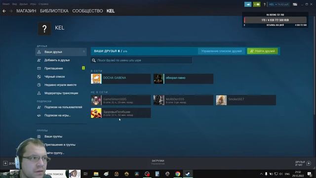Open Task View on taskbar
This screenshot has height=178, width=316.
85,174
